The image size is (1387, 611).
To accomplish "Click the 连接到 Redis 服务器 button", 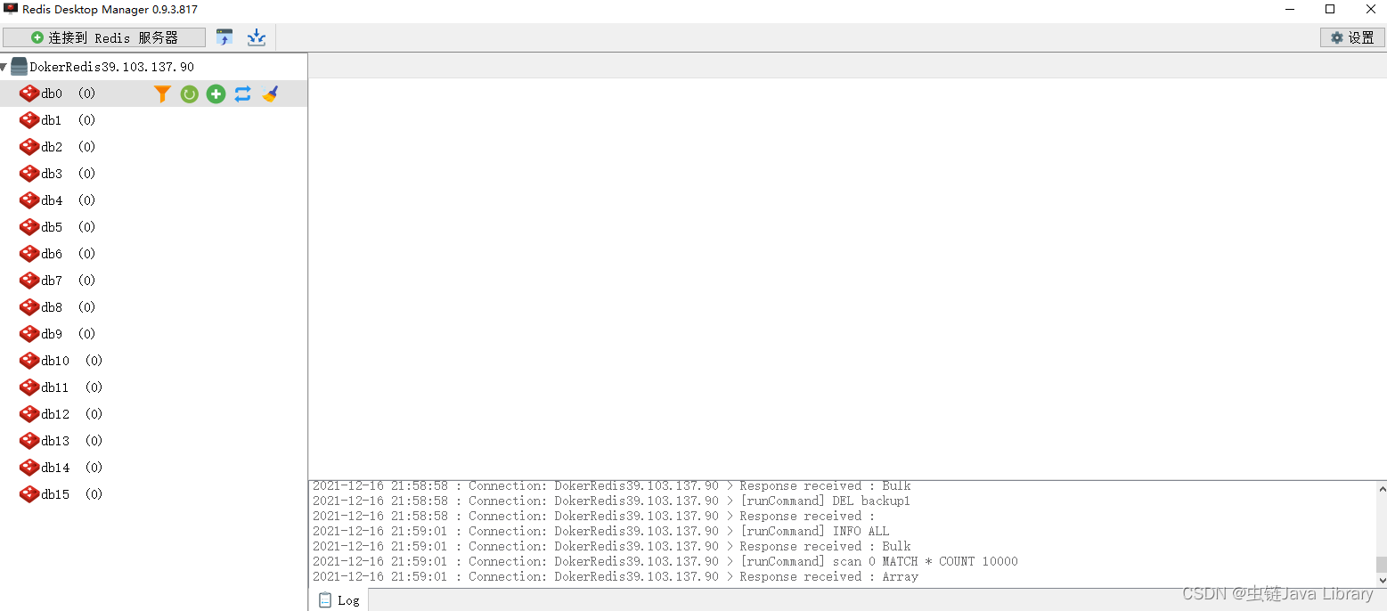I will pos(104,37).
